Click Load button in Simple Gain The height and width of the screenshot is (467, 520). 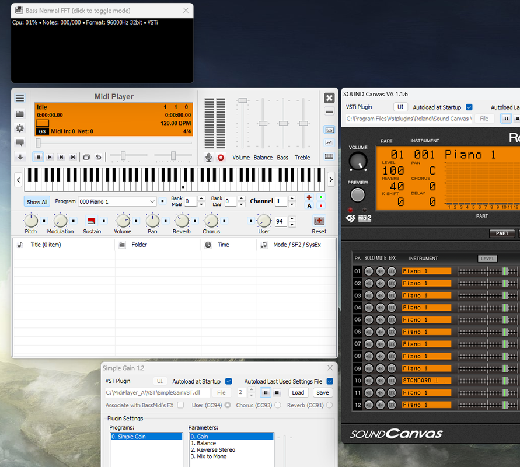click(x=298, y=393)
